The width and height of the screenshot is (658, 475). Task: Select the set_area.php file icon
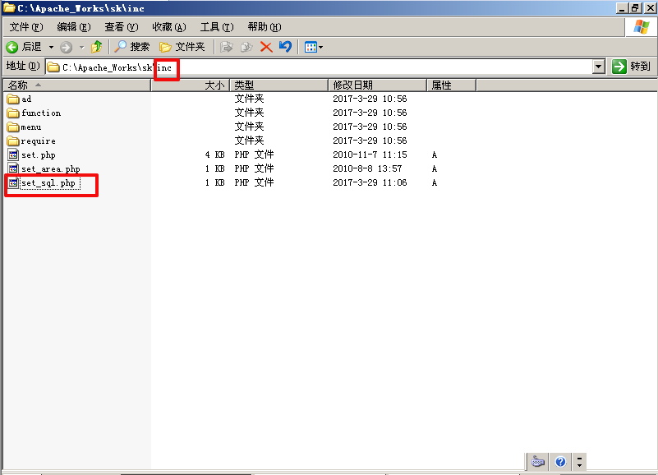[x=13, y=168]
